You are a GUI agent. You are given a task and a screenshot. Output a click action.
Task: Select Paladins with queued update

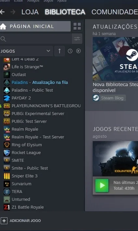(x=40, y=83)
